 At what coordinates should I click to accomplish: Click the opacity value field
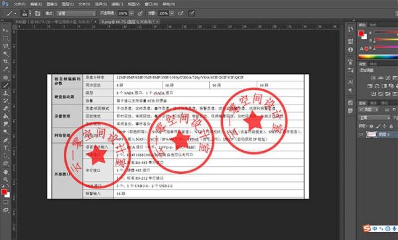(123, 13)
